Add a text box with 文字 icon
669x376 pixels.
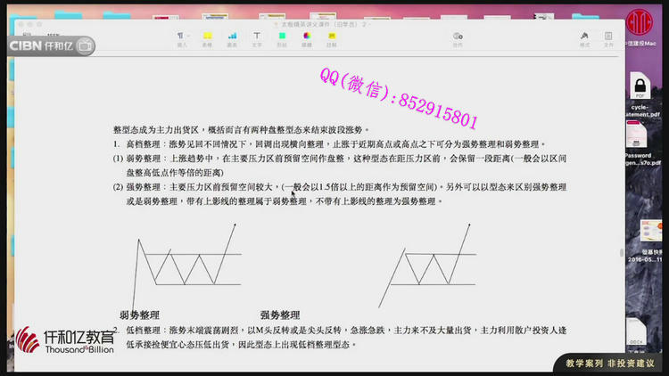257,37
